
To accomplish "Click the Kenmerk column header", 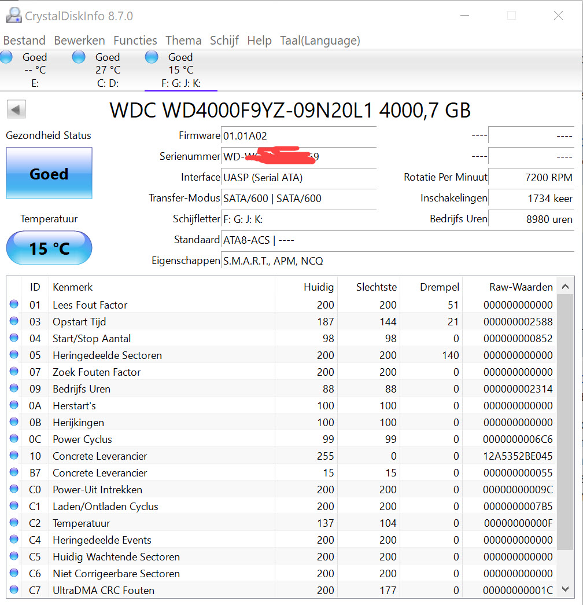I will coord(73,287).
